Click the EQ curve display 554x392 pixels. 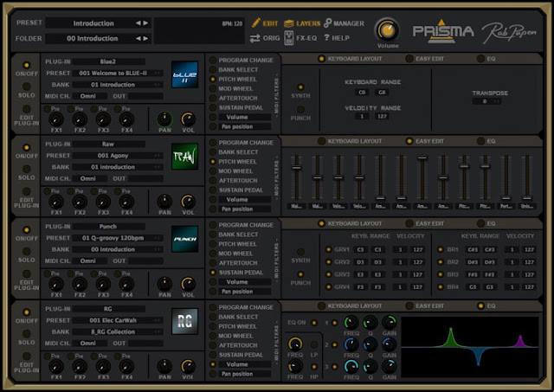[470, 347]
